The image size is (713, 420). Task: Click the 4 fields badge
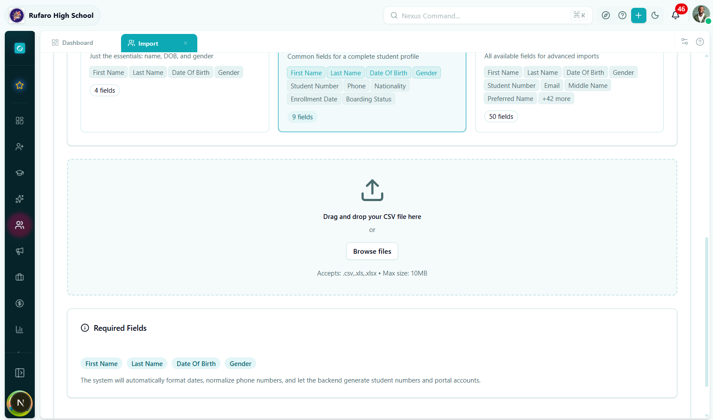tap(105, 91)
